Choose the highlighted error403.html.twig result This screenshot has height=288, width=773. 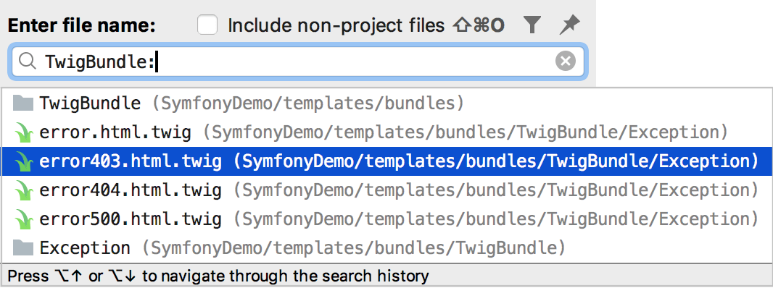coord(386,161)
